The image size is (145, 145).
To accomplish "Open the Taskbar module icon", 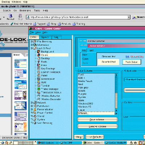I will (39, 86).
